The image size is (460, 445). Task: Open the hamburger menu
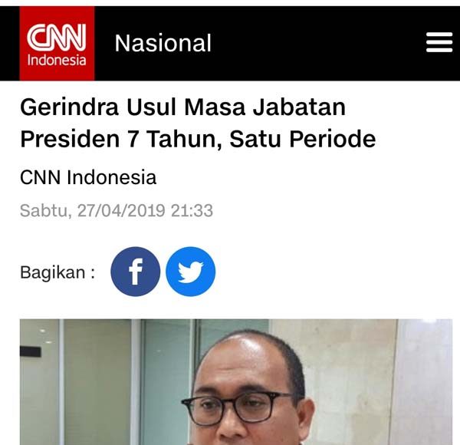click(439, 43)
